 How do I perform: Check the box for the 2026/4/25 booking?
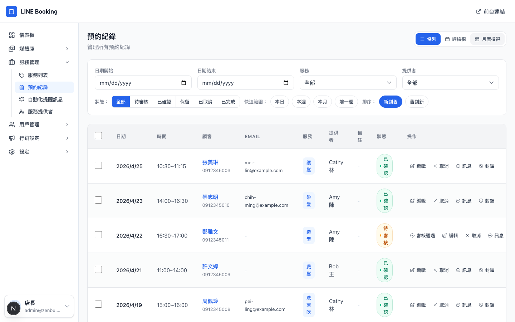98,165
